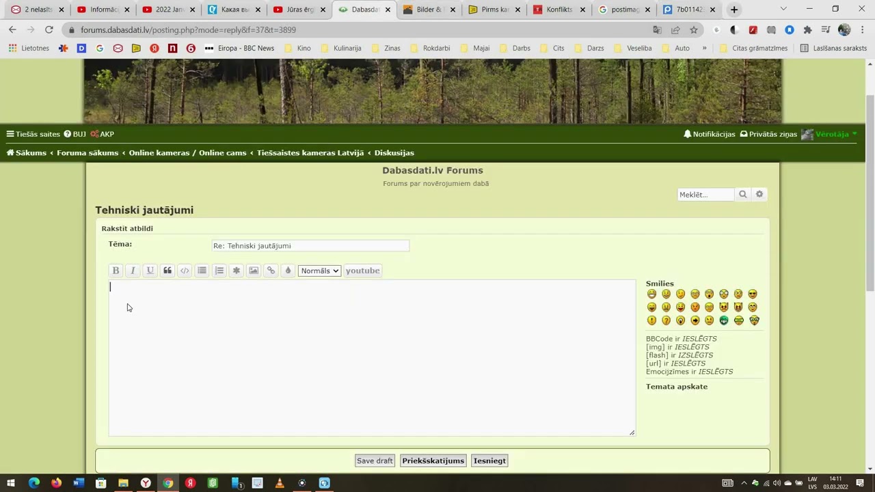Apply bold formatting in the editor toolbar

(116, 271)
